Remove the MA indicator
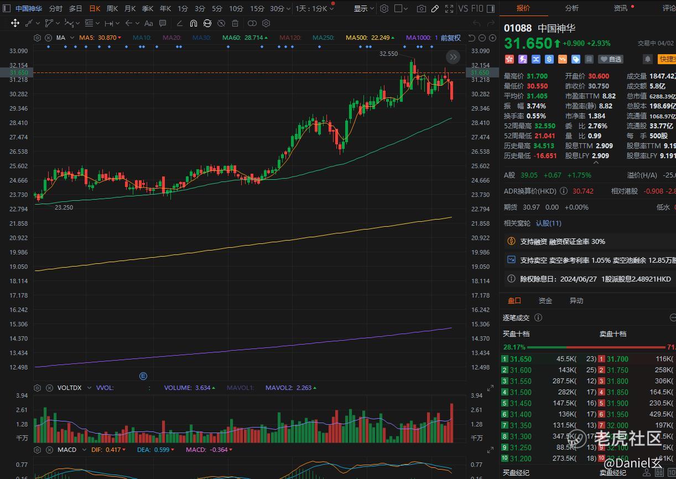 pyautogui.click(x=48, y=38)
